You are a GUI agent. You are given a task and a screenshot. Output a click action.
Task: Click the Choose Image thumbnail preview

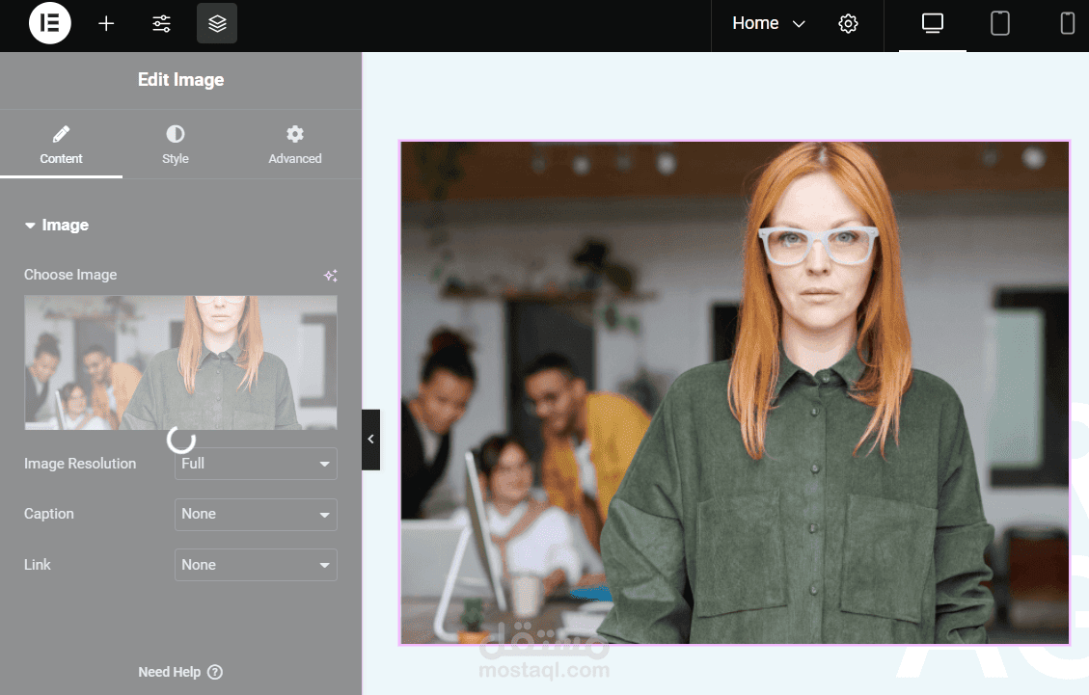(180, 362)
